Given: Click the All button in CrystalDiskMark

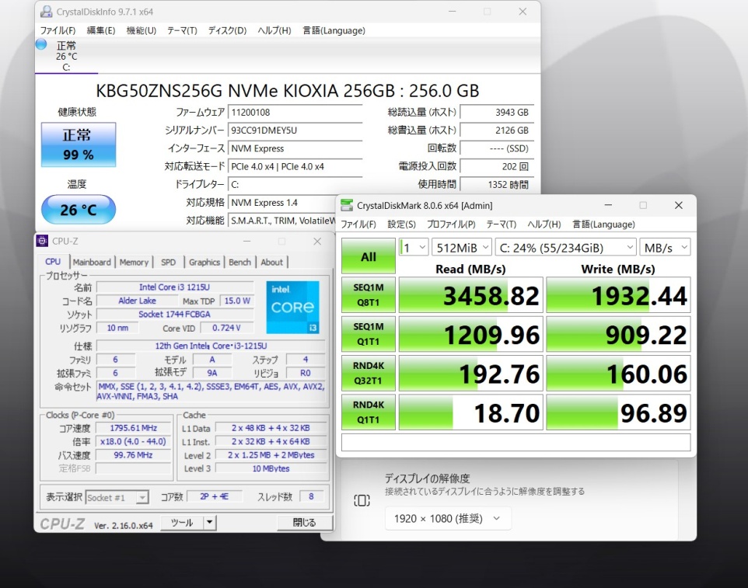Looking at the screenshot, I should coord(369,256).
